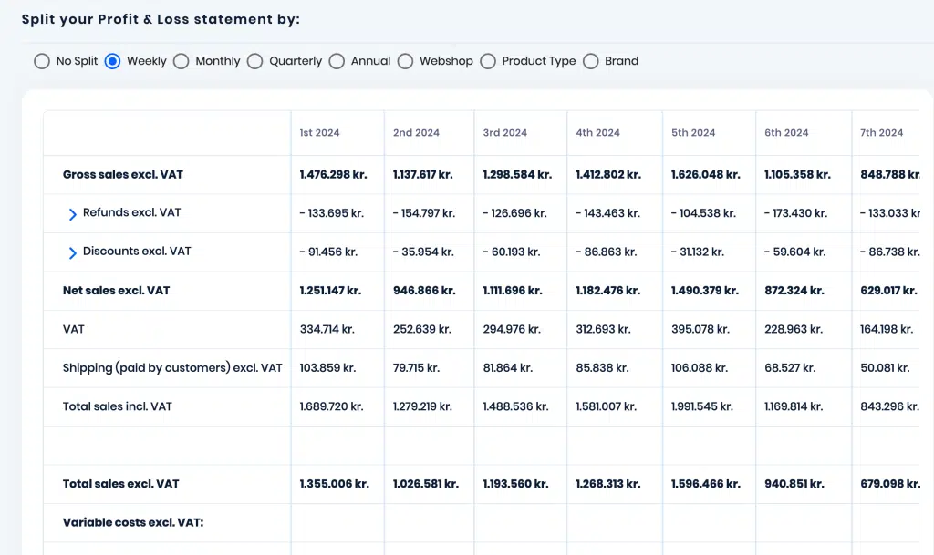The image size is (934, 555).
Task: Click the Net sales value for 5th 2024
Action: [x=705, y=291]
